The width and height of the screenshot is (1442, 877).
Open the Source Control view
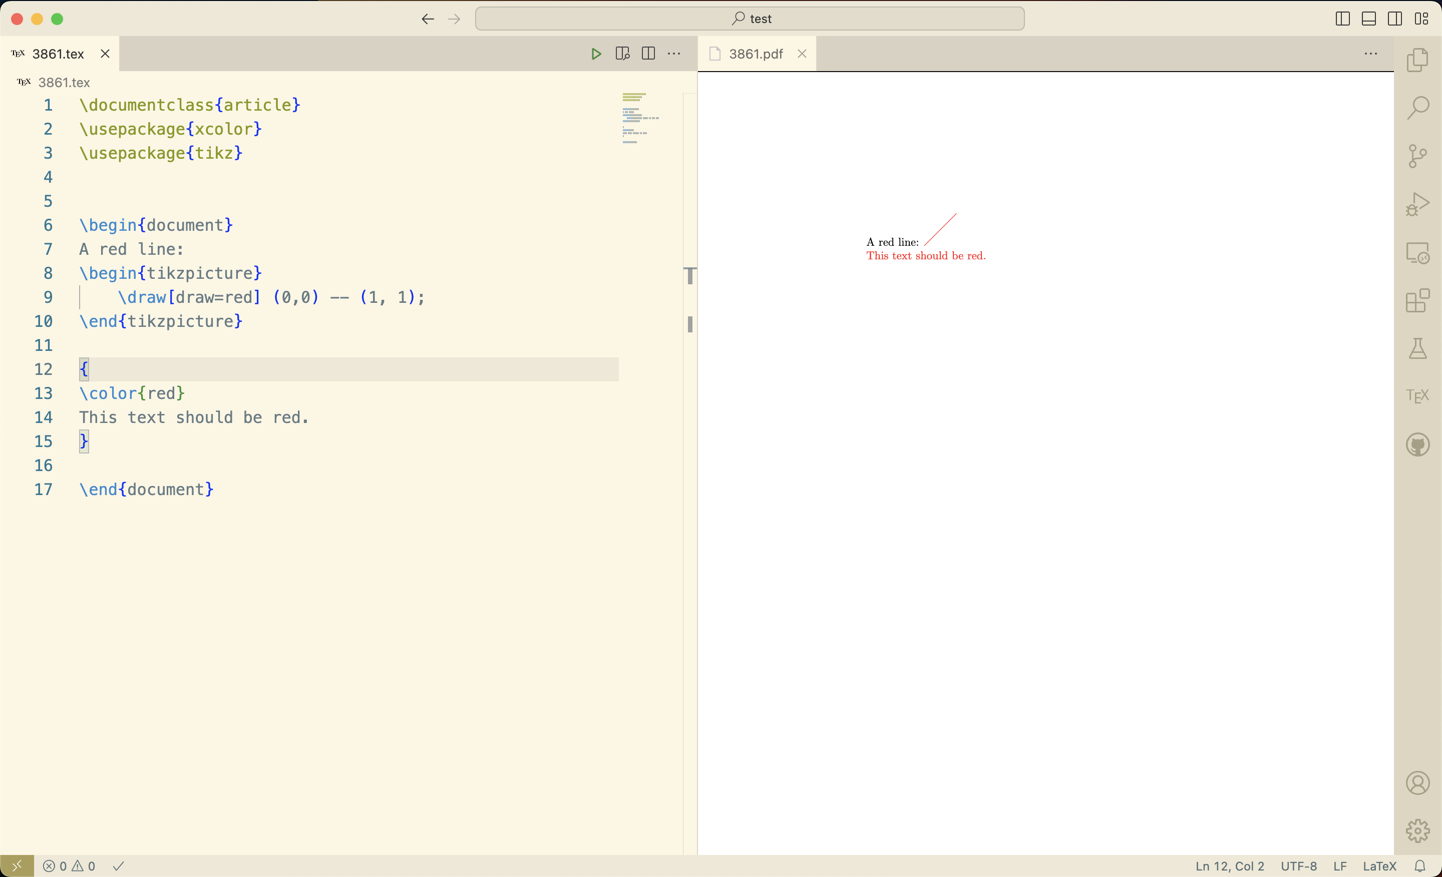[1417, 156]
